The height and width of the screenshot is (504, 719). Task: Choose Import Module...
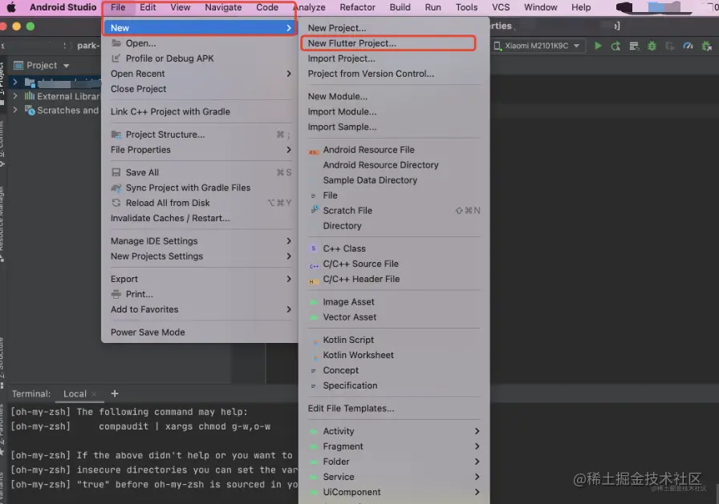click(394, 111)
